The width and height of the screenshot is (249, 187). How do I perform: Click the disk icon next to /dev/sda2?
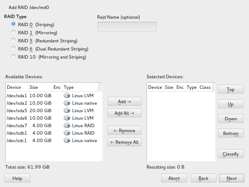coord(67,103)
